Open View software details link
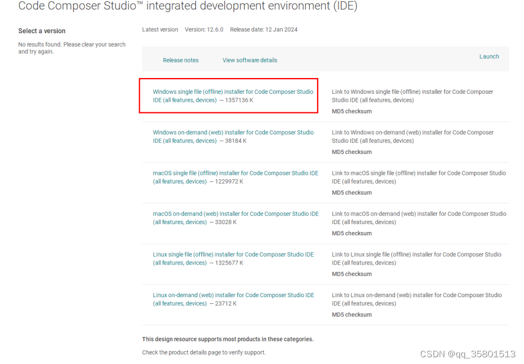The image size is (524, 364). 250,60
